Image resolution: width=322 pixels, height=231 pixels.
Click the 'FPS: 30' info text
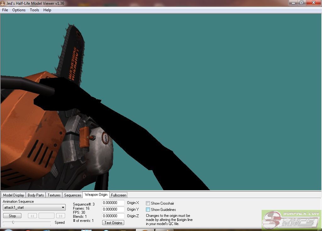click(79, 212)
